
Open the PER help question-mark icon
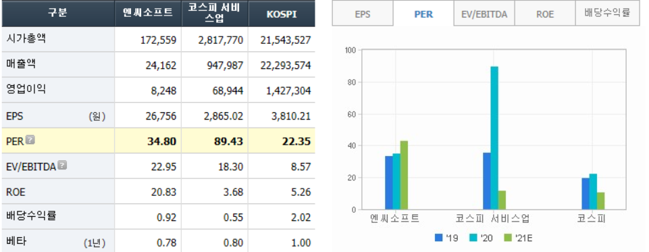(30, 141)
